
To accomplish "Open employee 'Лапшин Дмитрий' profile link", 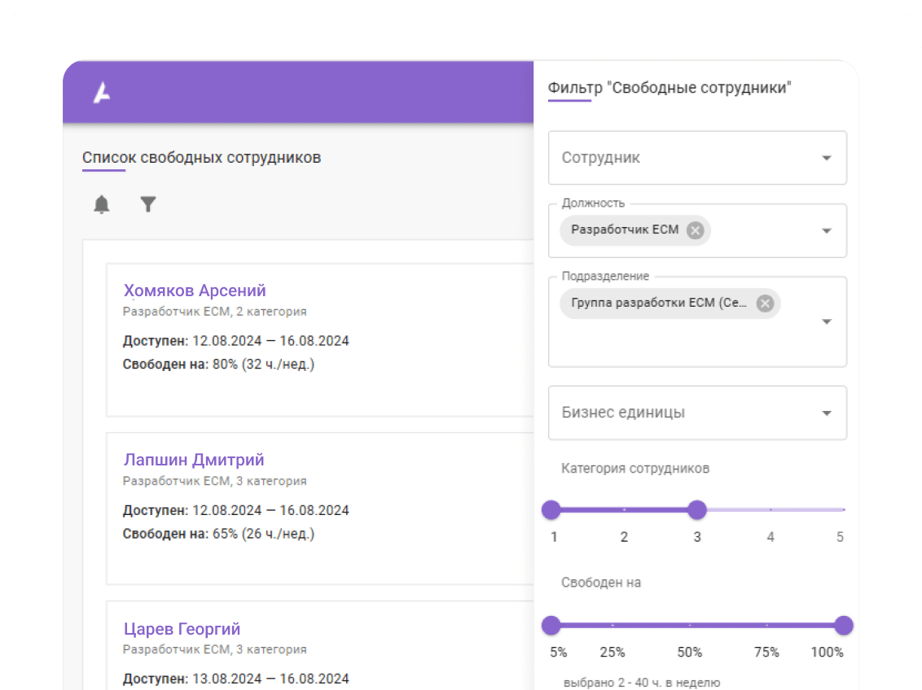I will click(x=194, y=460).
